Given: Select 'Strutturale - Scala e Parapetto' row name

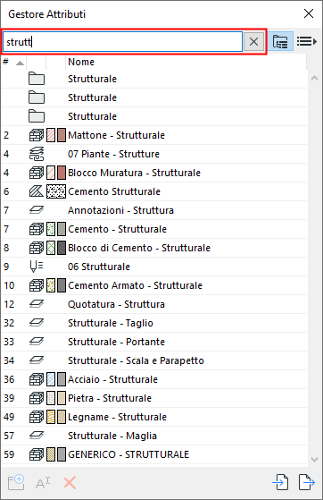Looking at the screenshot, I should [136, 360].
